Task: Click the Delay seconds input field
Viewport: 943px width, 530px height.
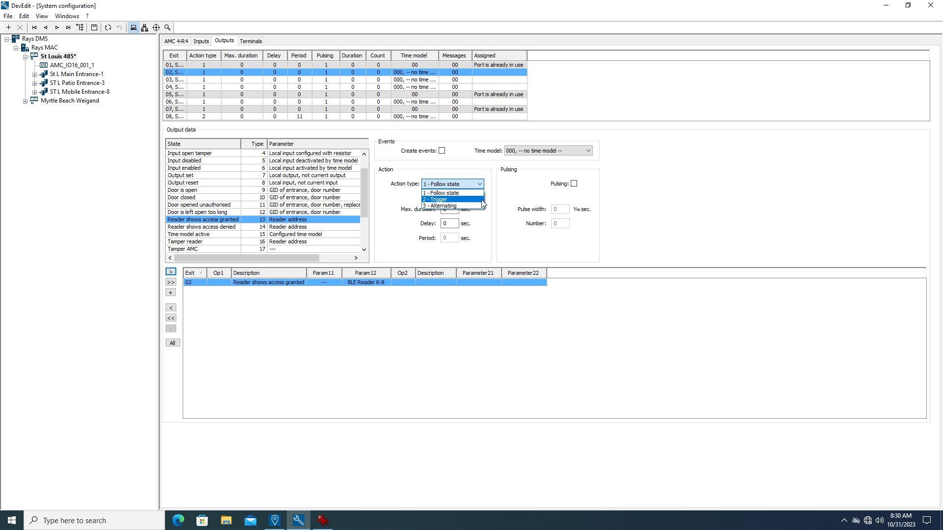Action: tap(449, 223)
